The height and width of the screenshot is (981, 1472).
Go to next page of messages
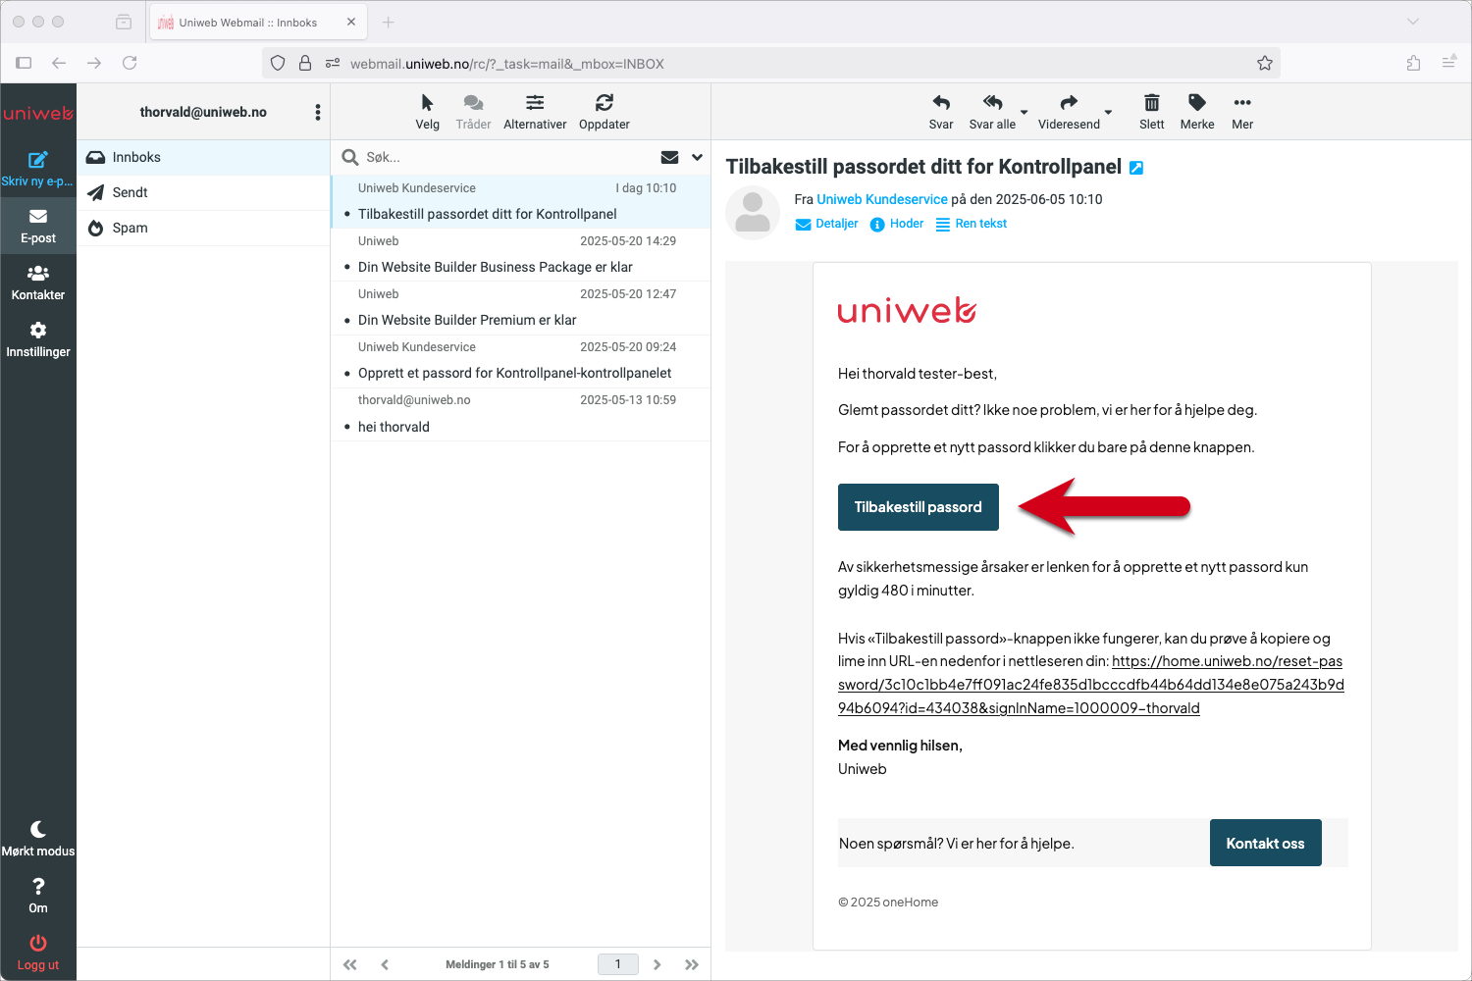(657, 964)
